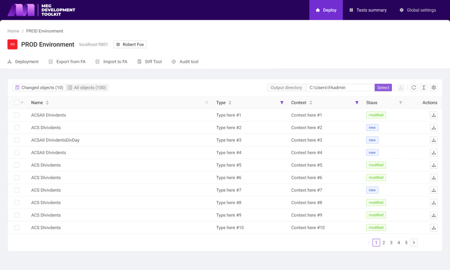Open the Staus column filter icon
Screen dimensions: 450x270
coord(400,103)
